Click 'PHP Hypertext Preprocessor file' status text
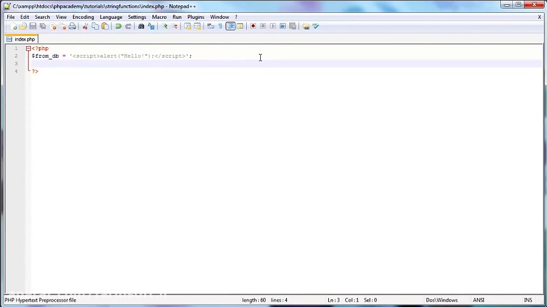This screenshot has height=307, width=547. 41,300
